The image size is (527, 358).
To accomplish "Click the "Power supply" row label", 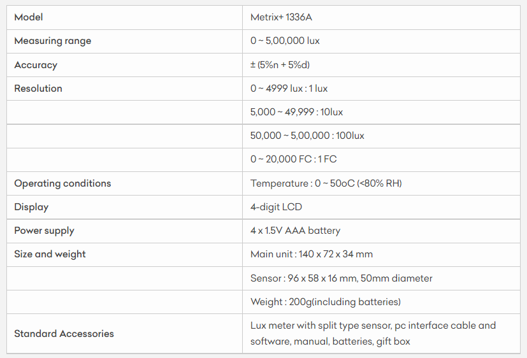I will (44, 231).
